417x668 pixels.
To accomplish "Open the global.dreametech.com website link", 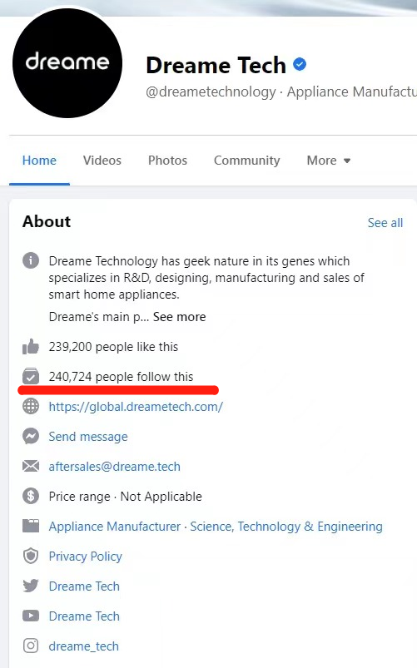I will point(136,407).
